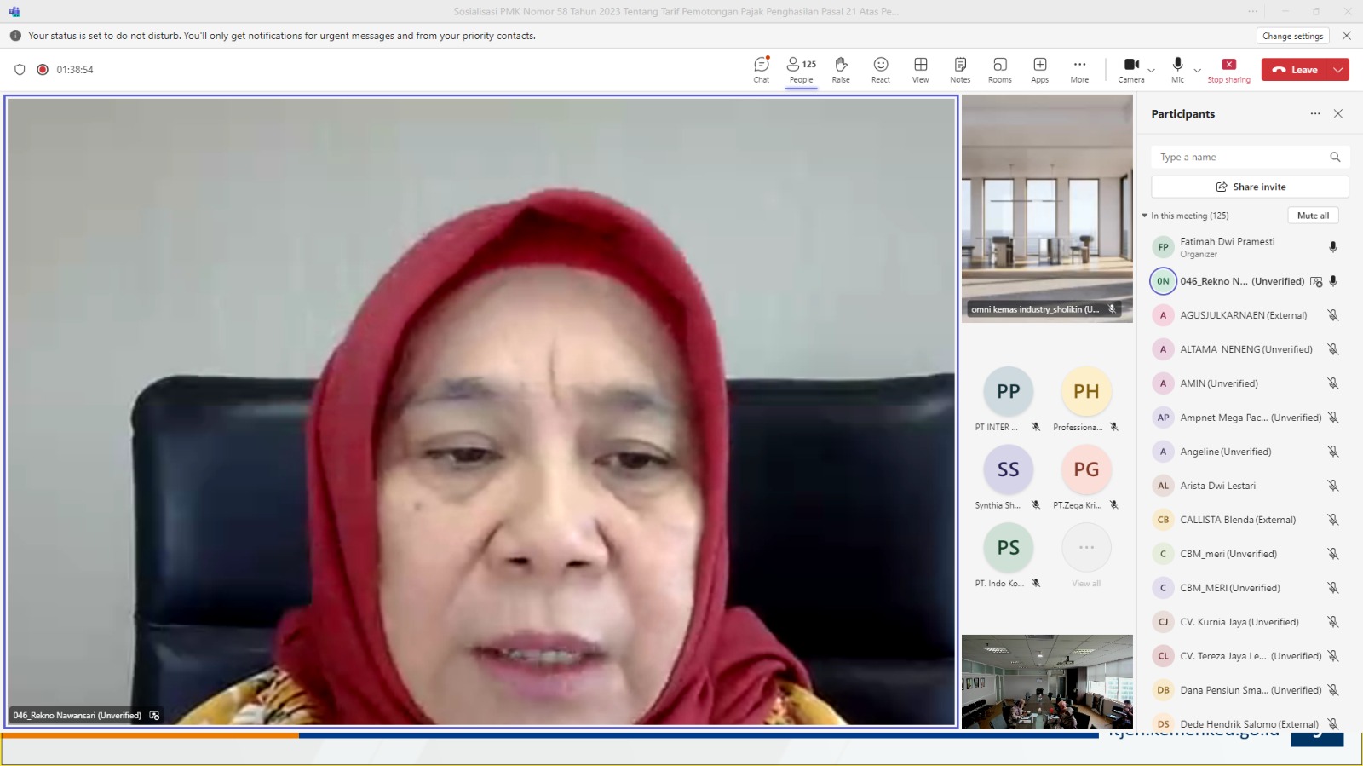Open breakout Rooms
Screen dimensions: 1363x766
999,70
